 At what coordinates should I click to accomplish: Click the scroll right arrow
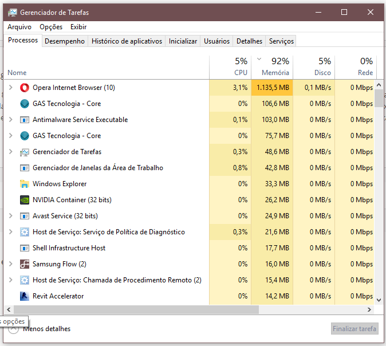[x=369, y=309]
